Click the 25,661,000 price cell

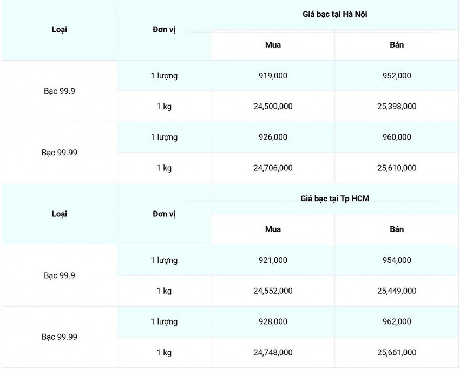point(397,353)
